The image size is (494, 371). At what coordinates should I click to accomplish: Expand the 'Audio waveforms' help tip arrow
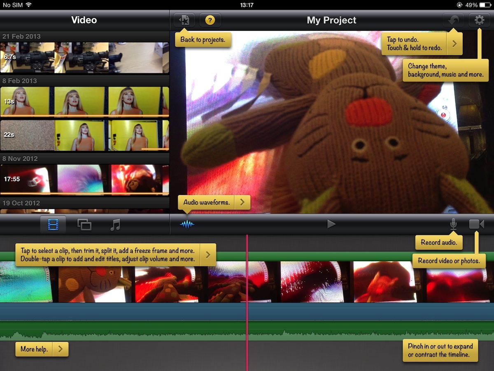click(242, 202)
